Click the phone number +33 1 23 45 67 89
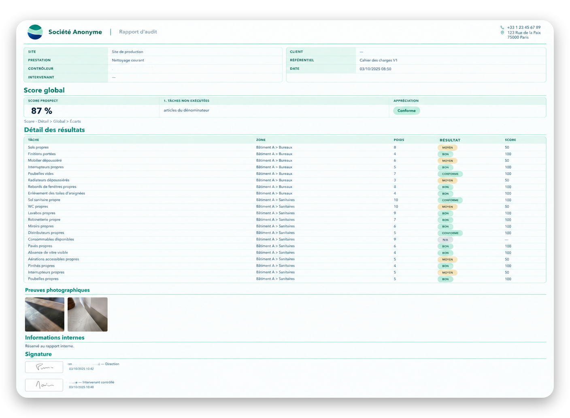This screenshot has height=418, width=570. tap(524, 28)
